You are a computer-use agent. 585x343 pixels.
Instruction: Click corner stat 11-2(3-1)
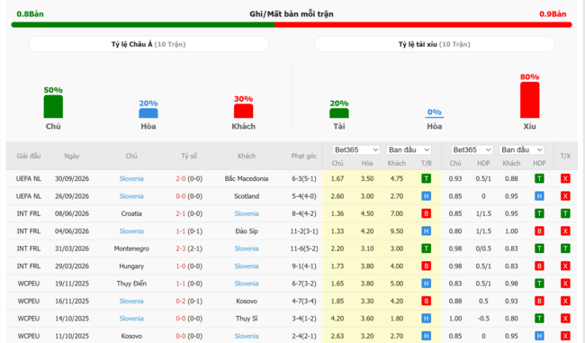coord(304,231)
